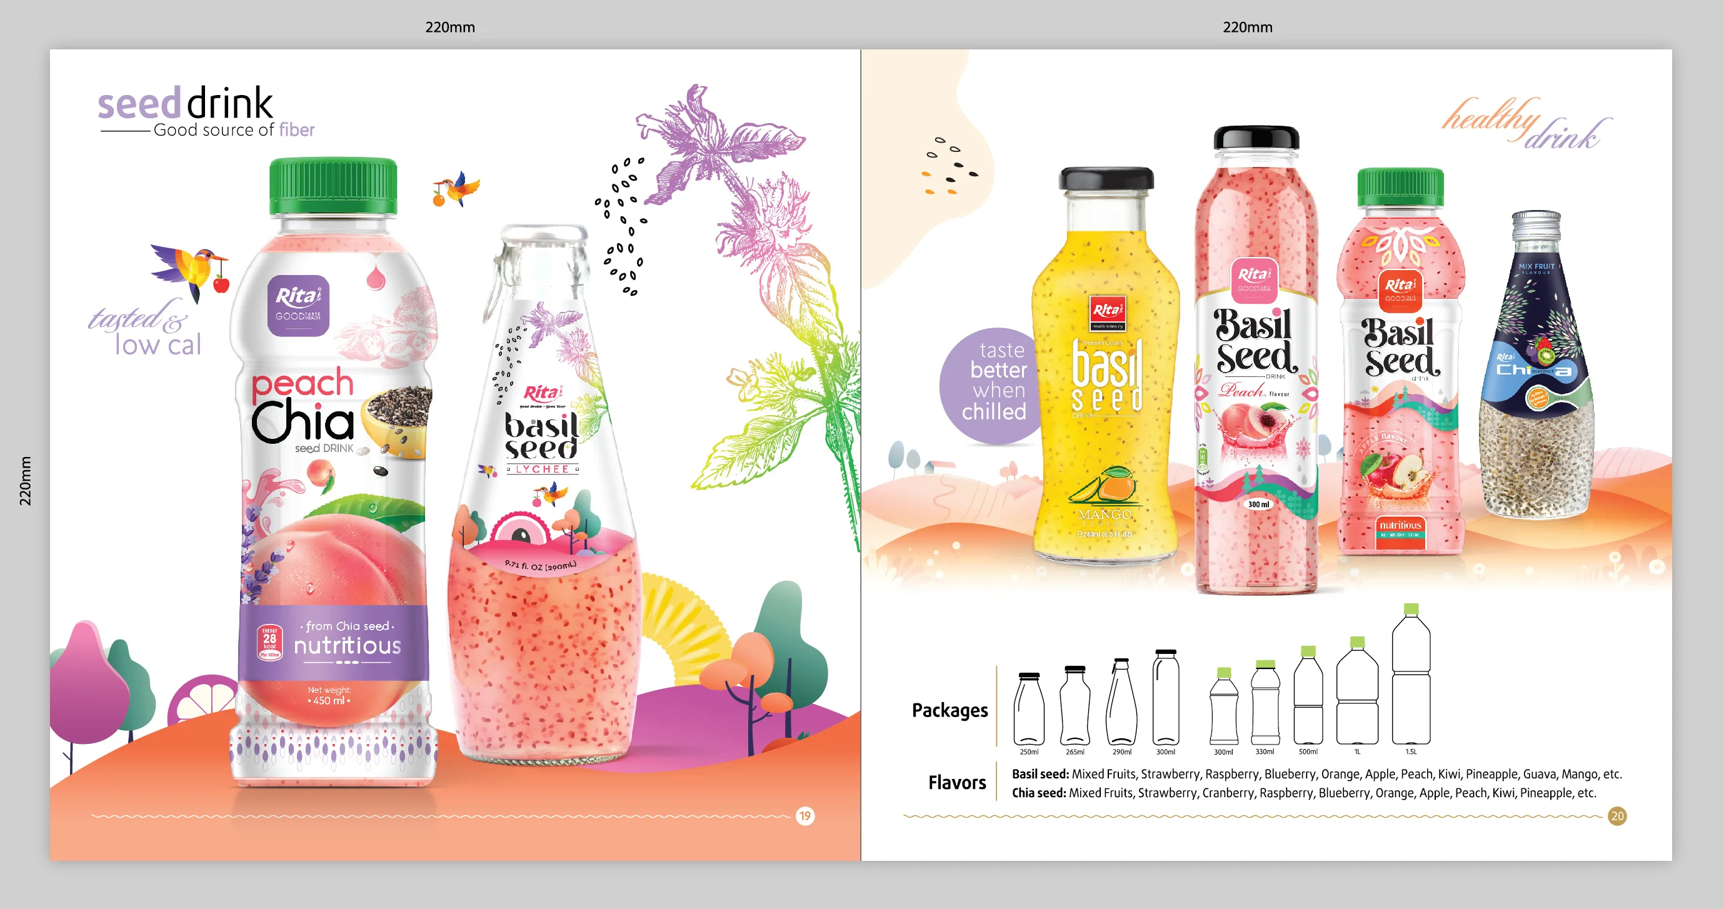Click the 265ml bottle outline icon
This screenshot has width=1724, height=909.
click(x=1075, y=706)
